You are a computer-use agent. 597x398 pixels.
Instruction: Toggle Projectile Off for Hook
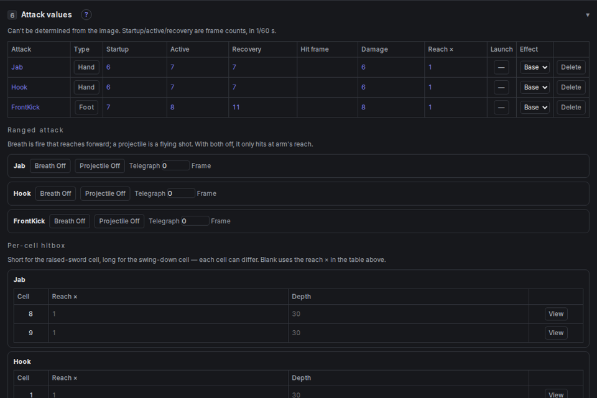click(105, 193)
